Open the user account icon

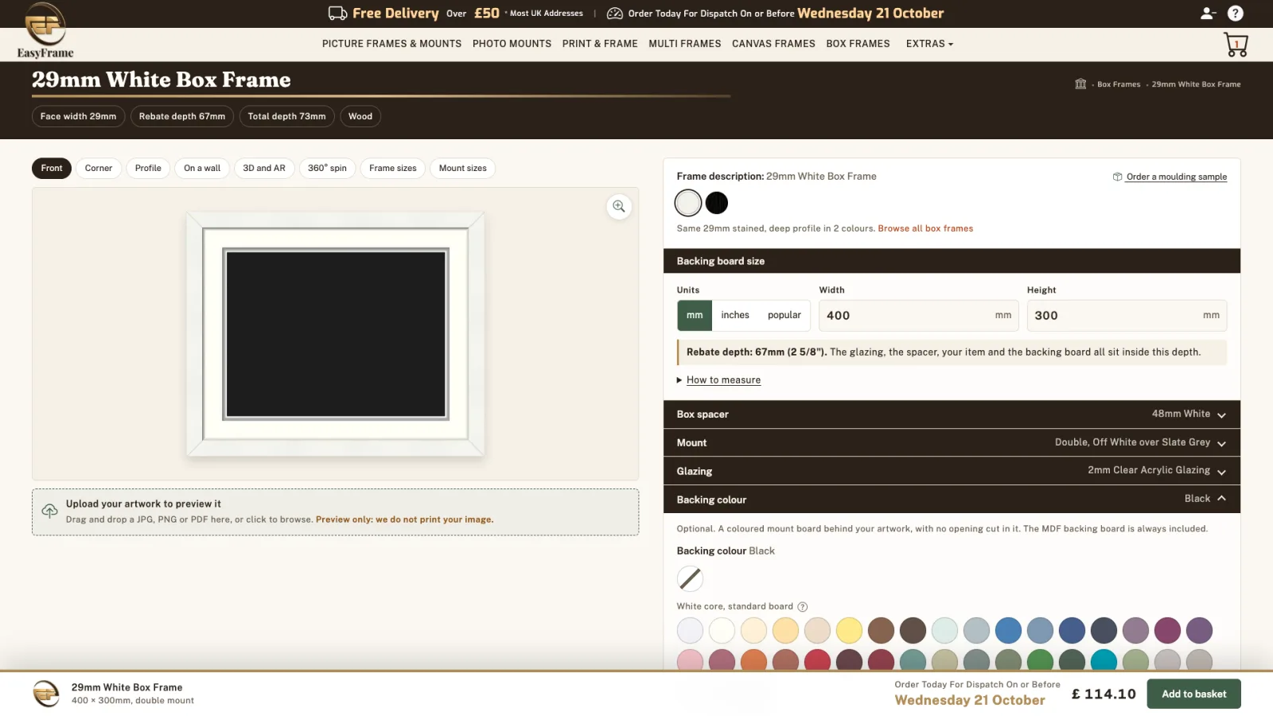click(x=1208, y=13)
